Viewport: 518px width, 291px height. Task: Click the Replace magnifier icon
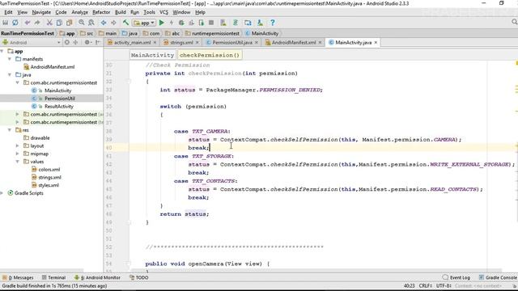coord(91,23)
